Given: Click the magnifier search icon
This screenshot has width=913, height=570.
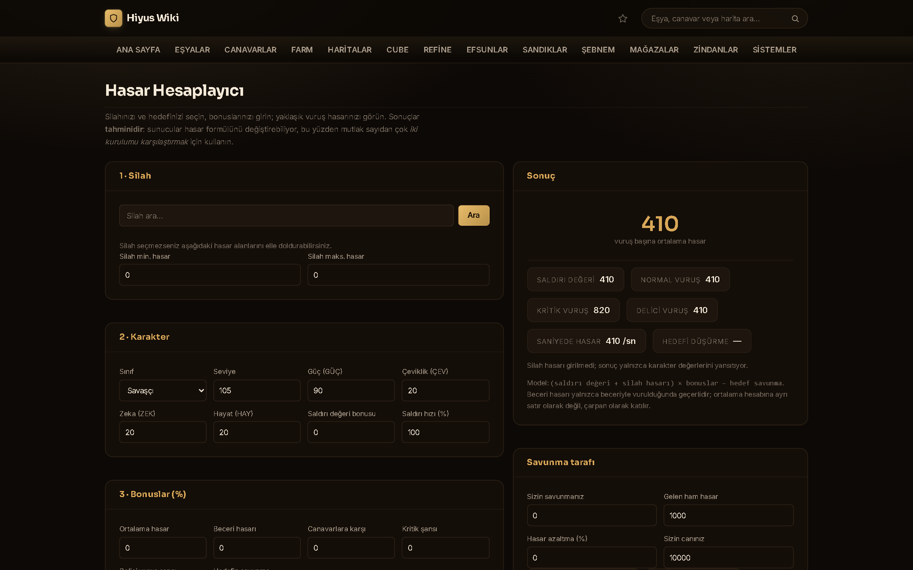Looking at the screenshot, I should [x=795, y=19].
